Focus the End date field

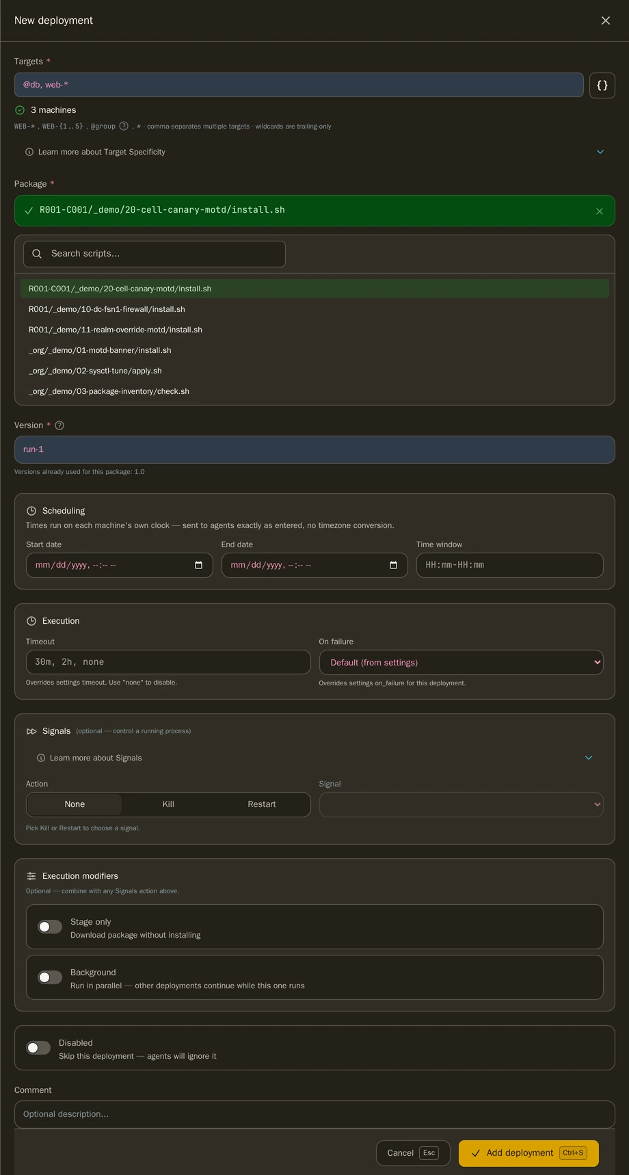314,565
